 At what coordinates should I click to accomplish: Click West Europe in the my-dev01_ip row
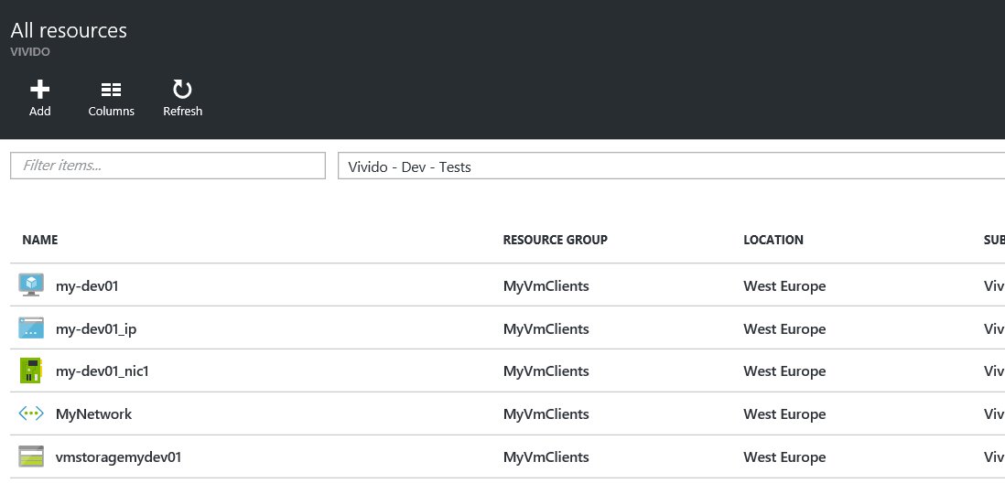[784, 329]
